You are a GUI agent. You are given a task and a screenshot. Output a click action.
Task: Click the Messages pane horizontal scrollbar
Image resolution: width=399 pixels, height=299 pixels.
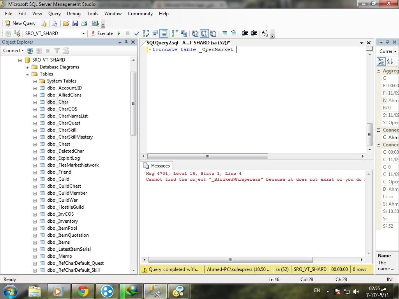[x=230, y=260]
